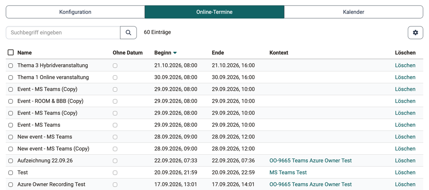Delete Aufzeichnung 22.09.26 with Löschen link

coord(405,161)
